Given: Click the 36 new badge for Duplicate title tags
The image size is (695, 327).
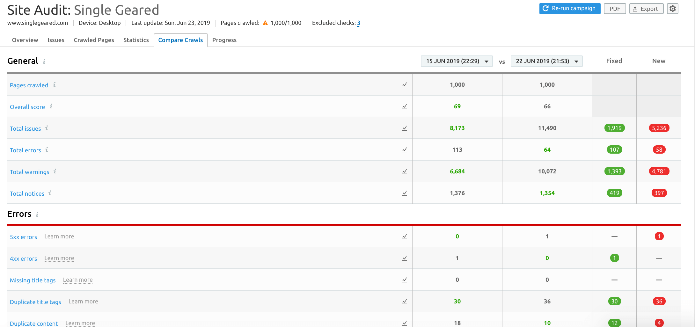Looking at the screenshot, I should (x=659, y=302).
